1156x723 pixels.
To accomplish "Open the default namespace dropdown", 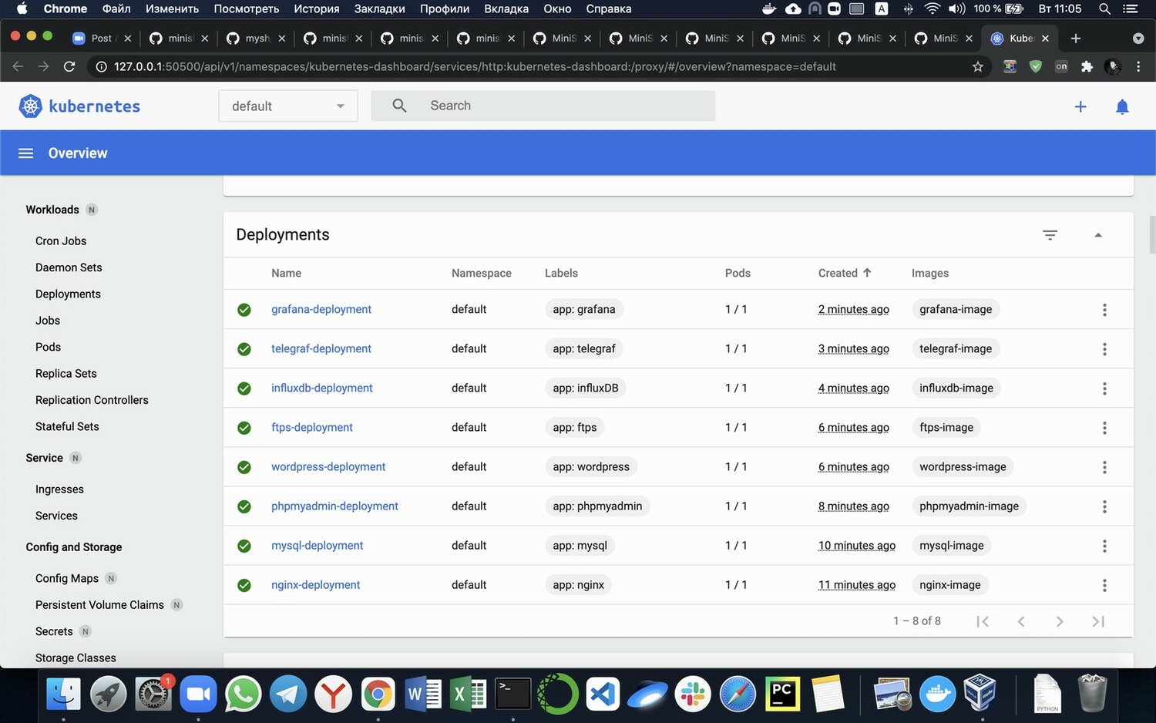I will [x=288, y=106].
